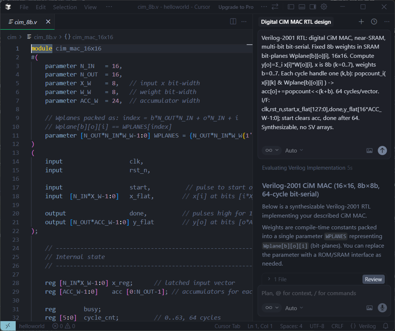Image resolution: width=395 pixels, height=331 pixels.
Task: Open agent mode infinity dropdown in bottom input
Action: click(271, 308)
